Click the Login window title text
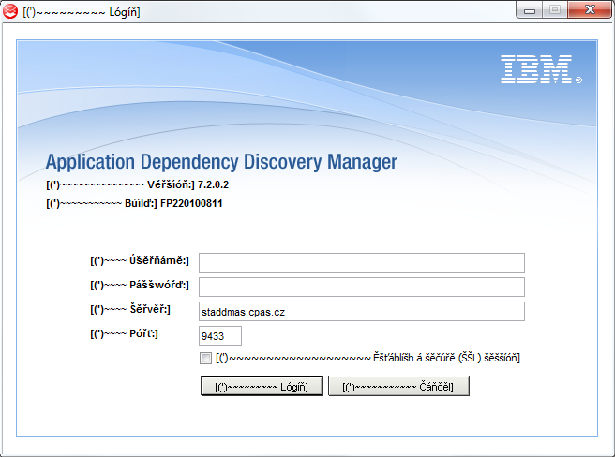Image resolution: width=615 pixels, height=457 pixels. (x=82, y=12)
